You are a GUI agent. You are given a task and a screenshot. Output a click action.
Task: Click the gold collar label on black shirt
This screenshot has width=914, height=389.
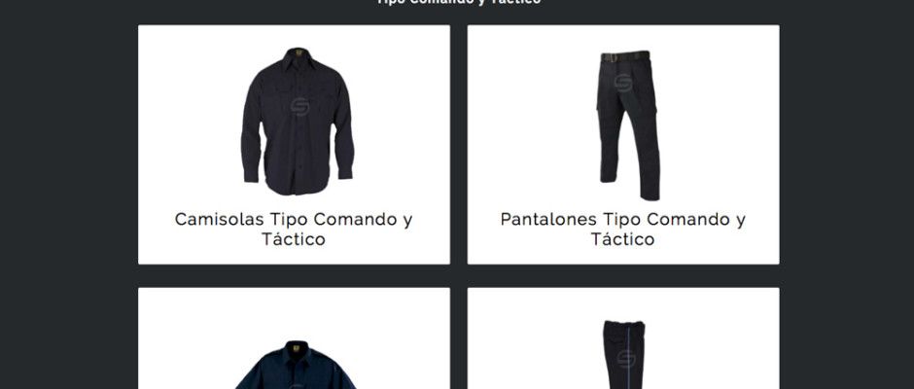click(x=298, y=53)
